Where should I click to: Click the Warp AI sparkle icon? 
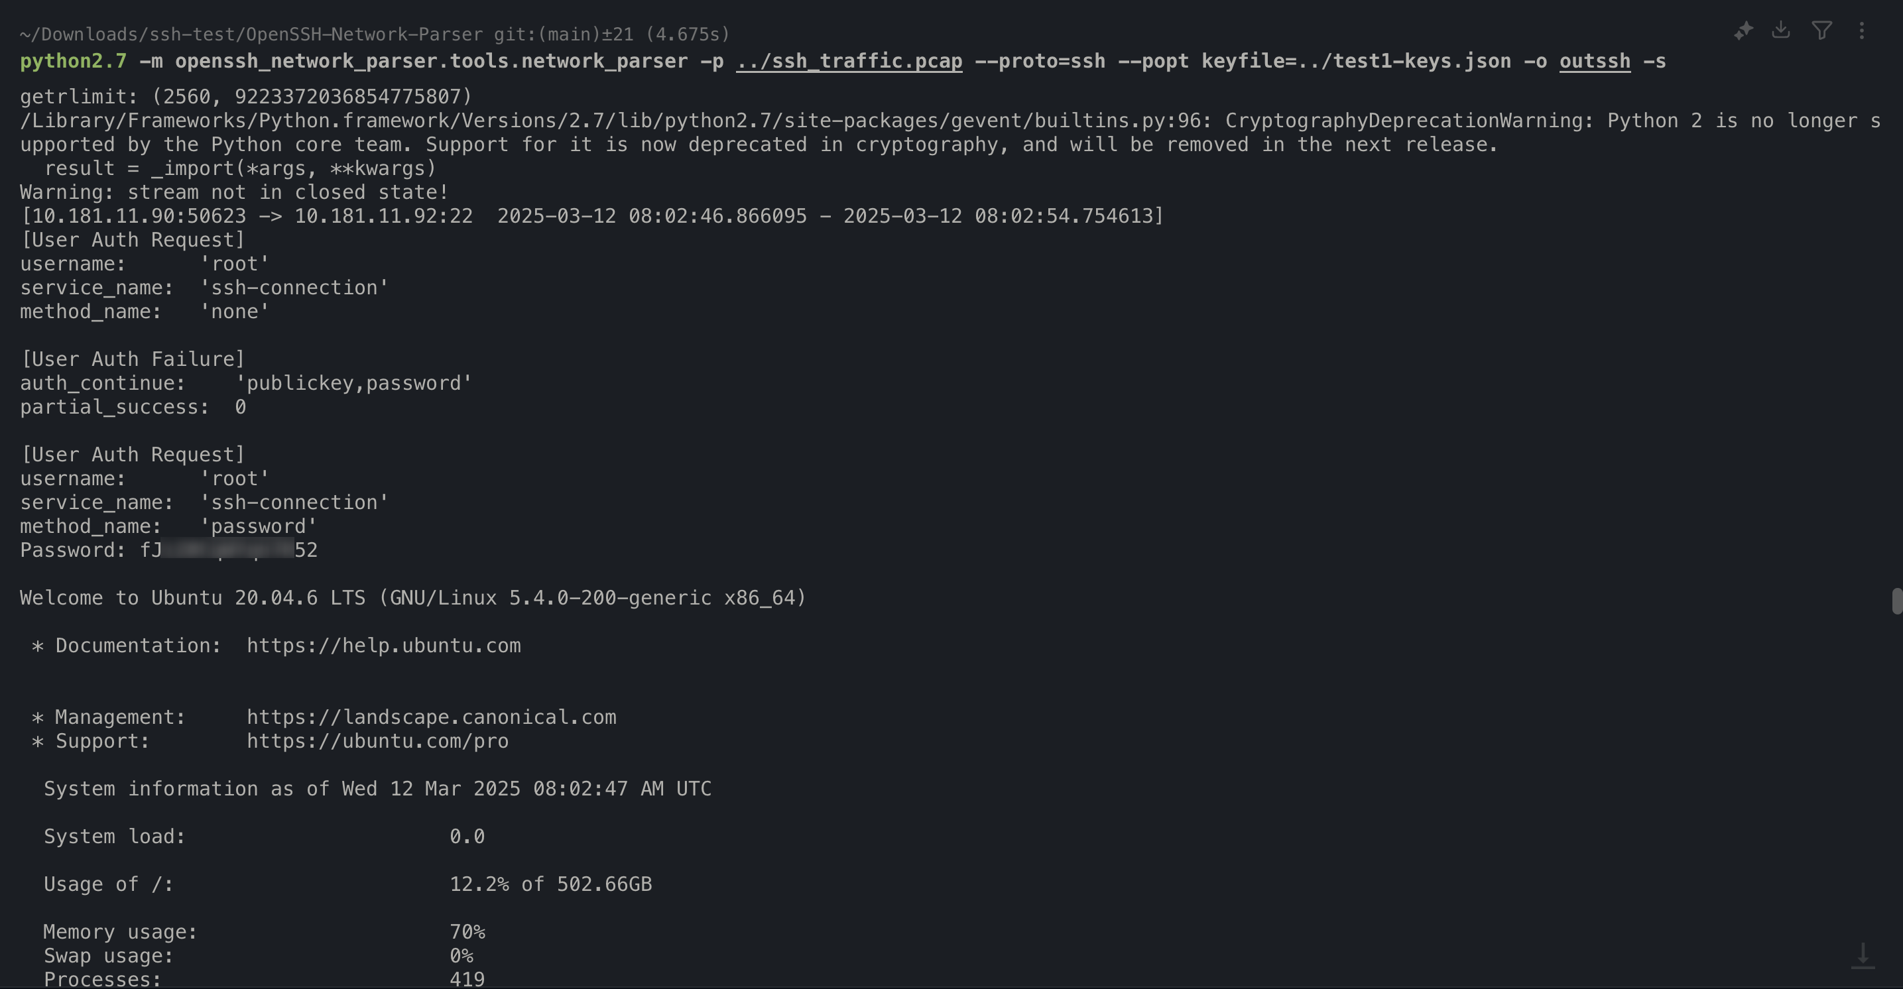coord(1743,31)
